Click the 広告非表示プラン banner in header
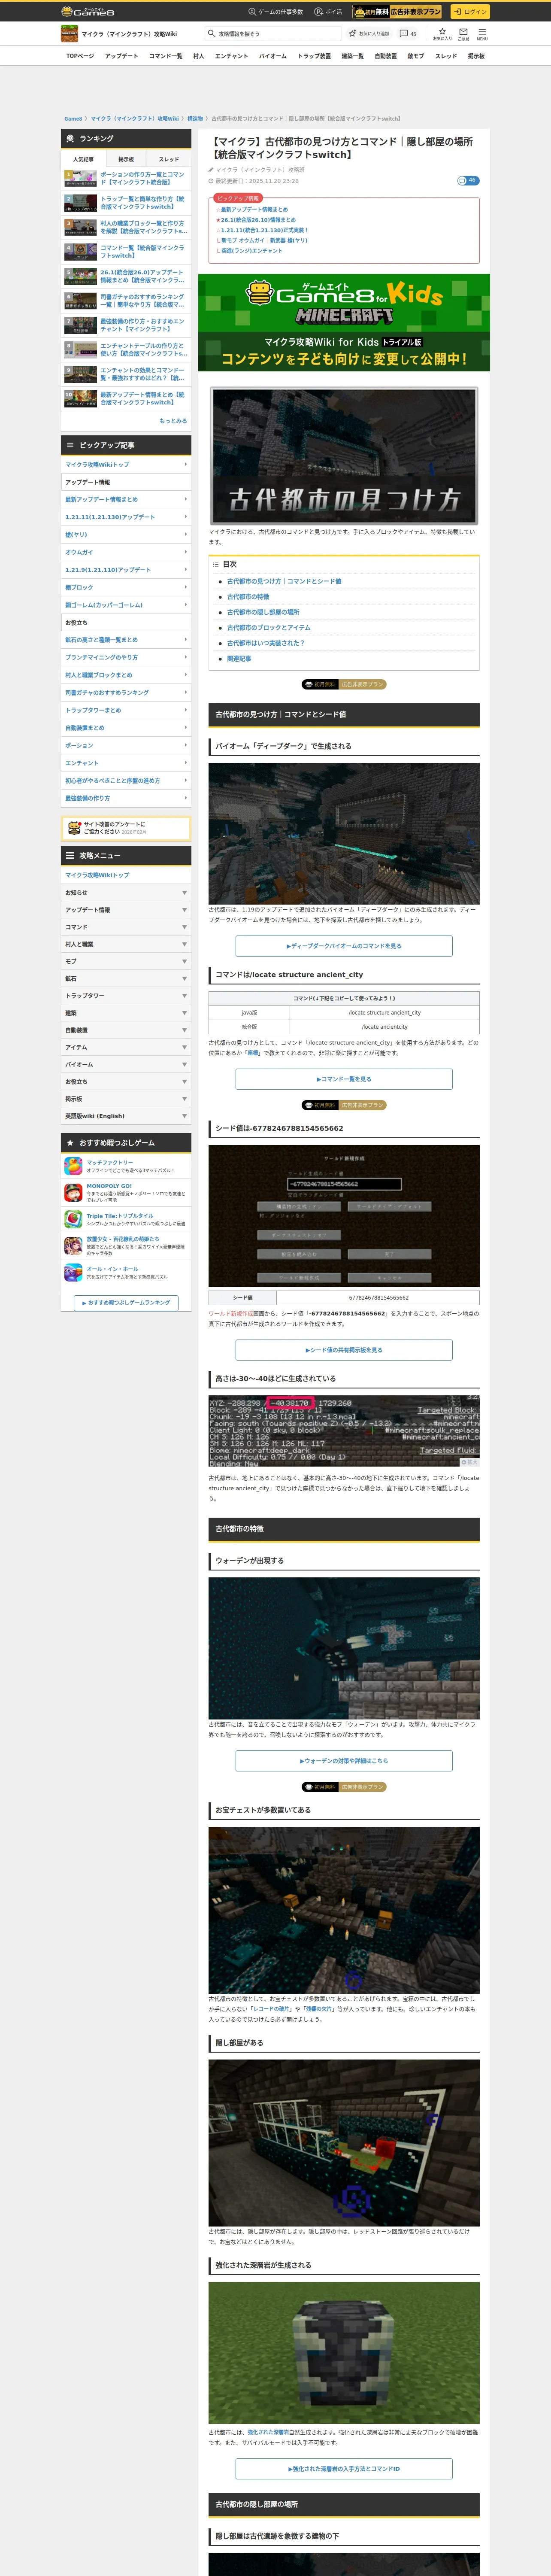Image resolution: width=551 pixels, height=2576 pixels. coord(397,12)
